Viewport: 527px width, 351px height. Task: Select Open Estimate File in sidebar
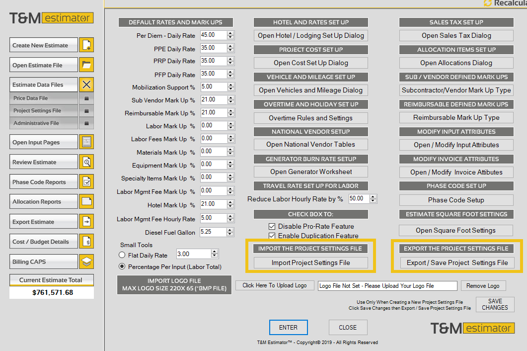click(44, 65)
